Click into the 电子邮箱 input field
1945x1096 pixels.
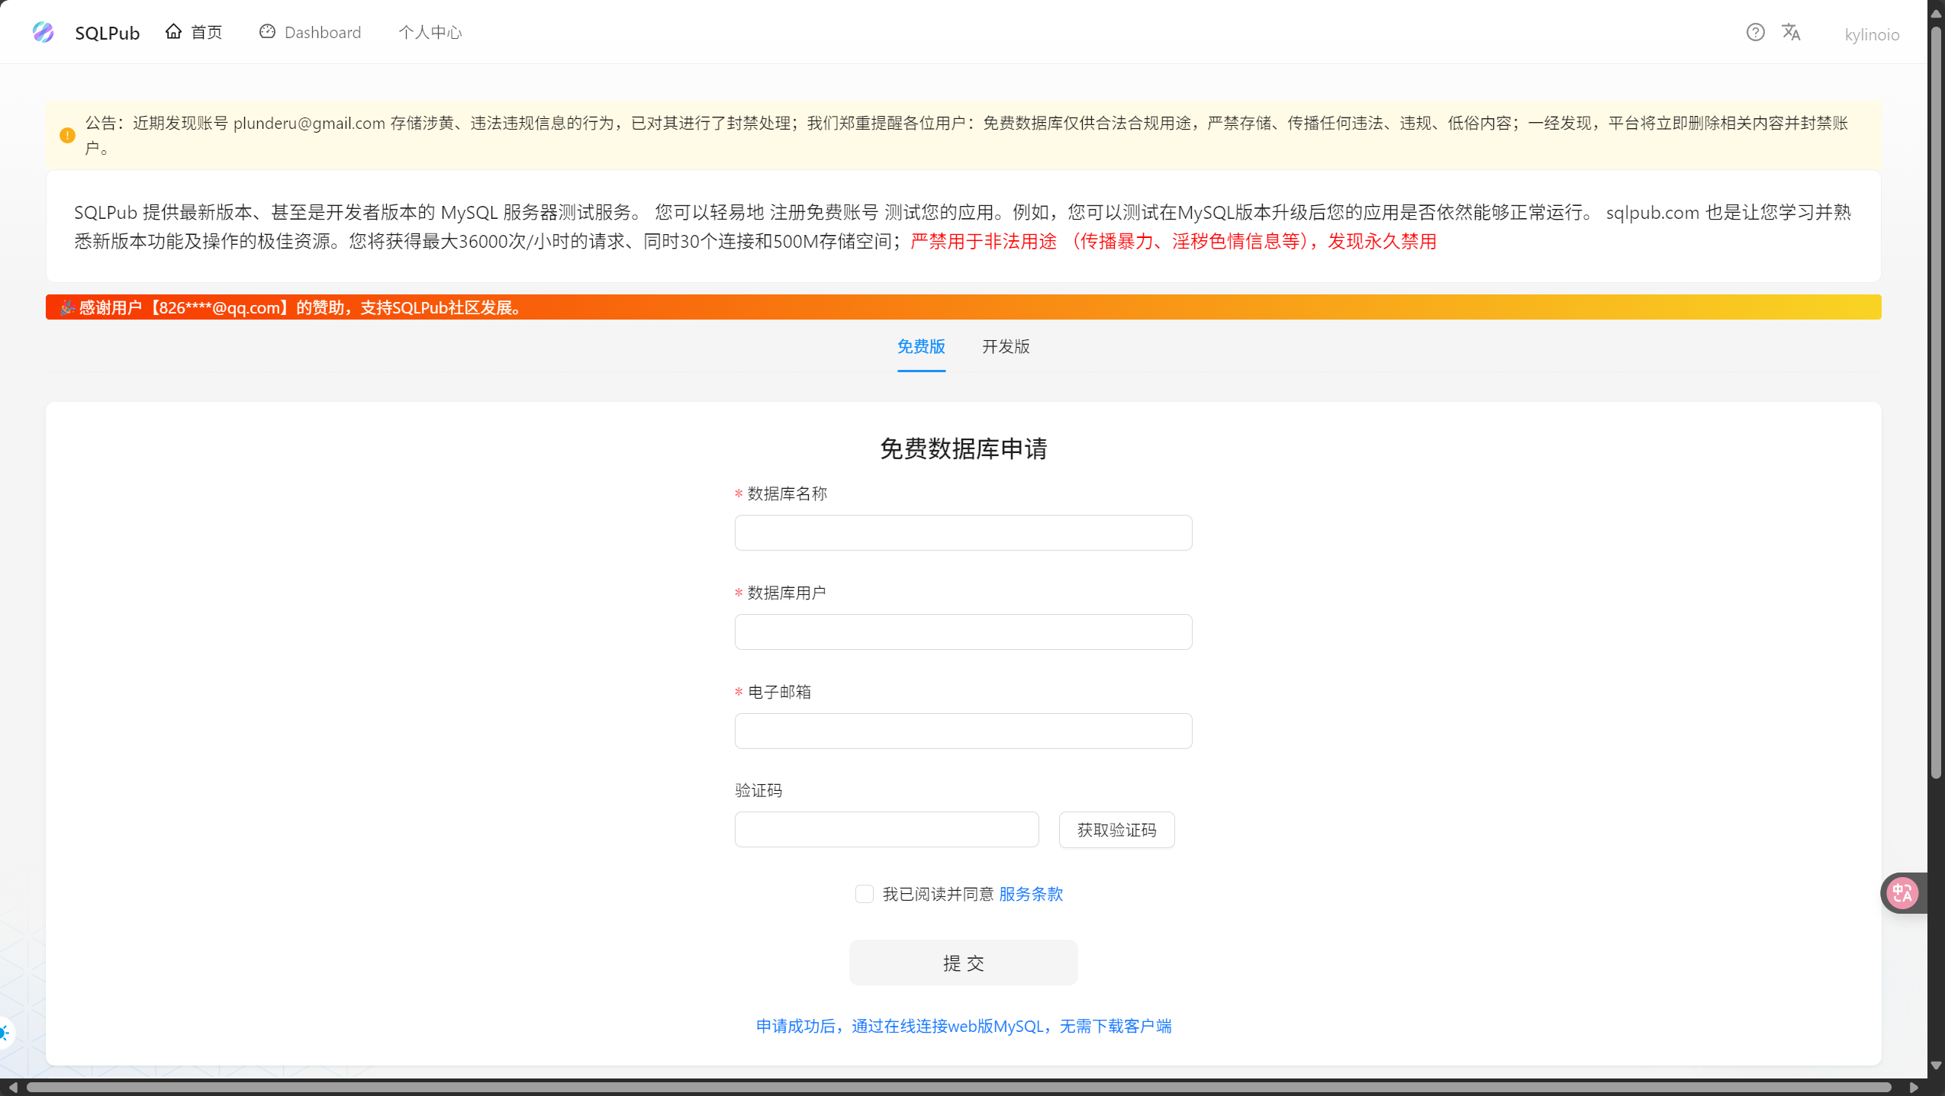[963, 731]
